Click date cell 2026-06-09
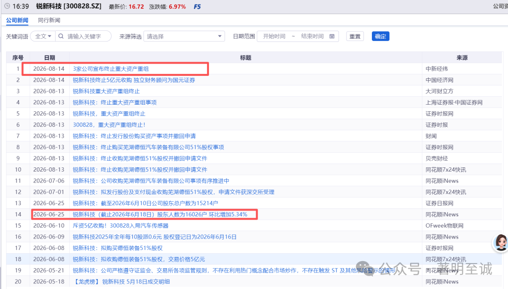This screenshot has height=289, width=508. pos(49,237)
